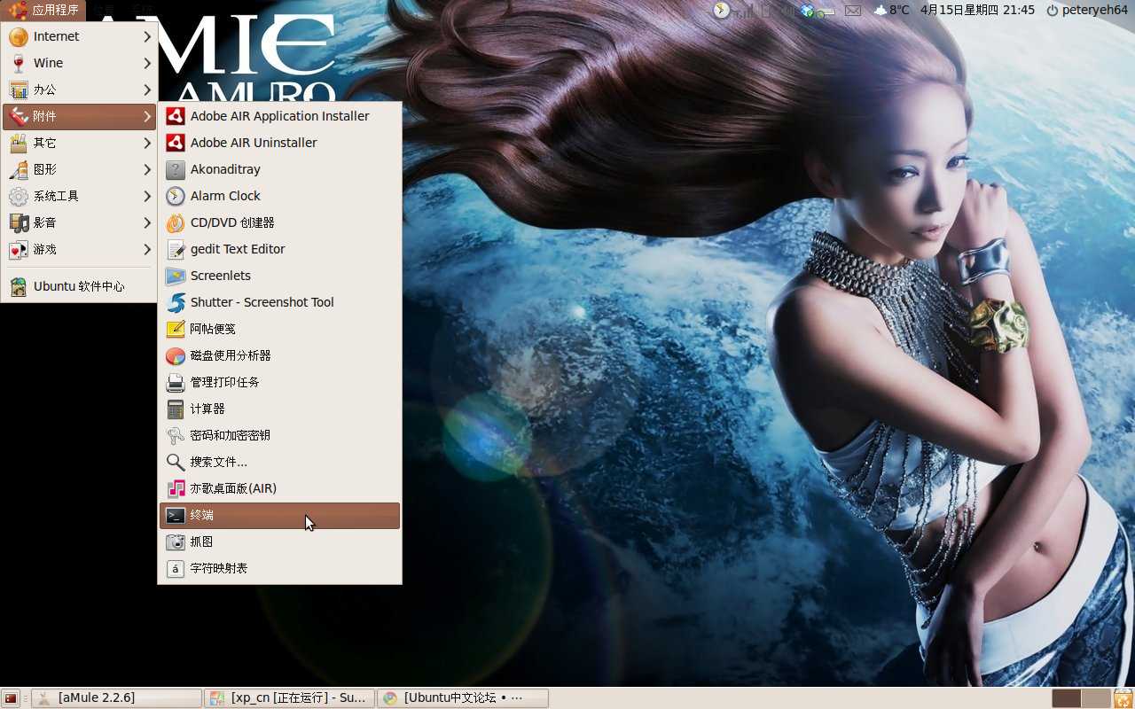Open 字符映射表 character map
The width and height of the screenshot is (1135, 709).
pos(279,568)
